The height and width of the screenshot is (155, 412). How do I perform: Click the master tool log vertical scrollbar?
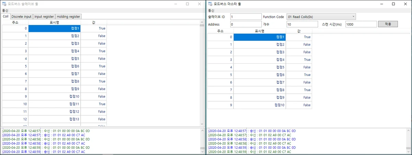(408, 141)
